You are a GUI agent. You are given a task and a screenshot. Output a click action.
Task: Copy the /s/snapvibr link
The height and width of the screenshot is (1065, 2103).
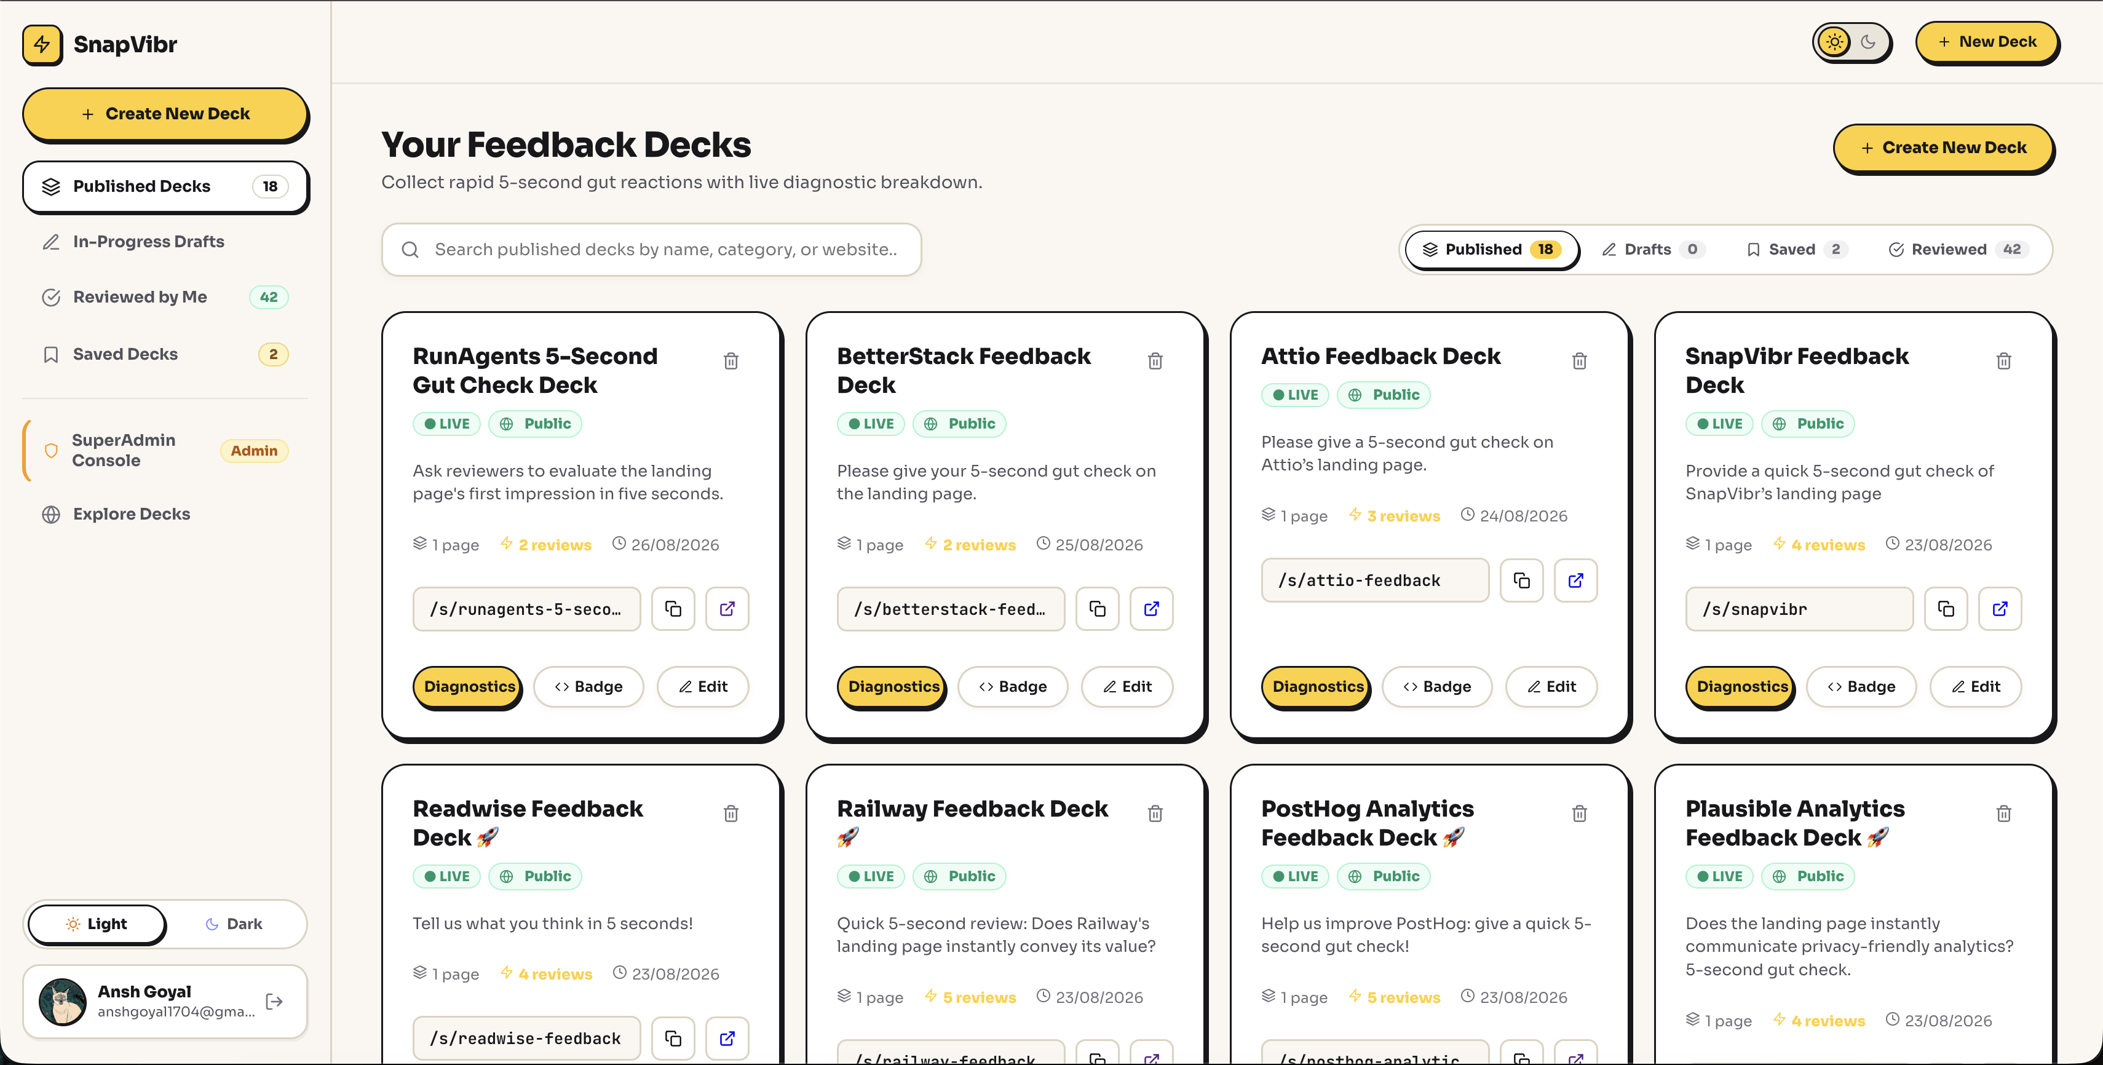click(x=1946, y=609)
